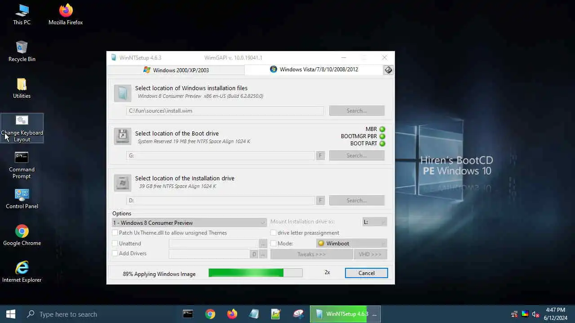Screen dimensions: 575x323
Task: Open the Internet Explorer desktop shortcut
Action: pos(22,272)
